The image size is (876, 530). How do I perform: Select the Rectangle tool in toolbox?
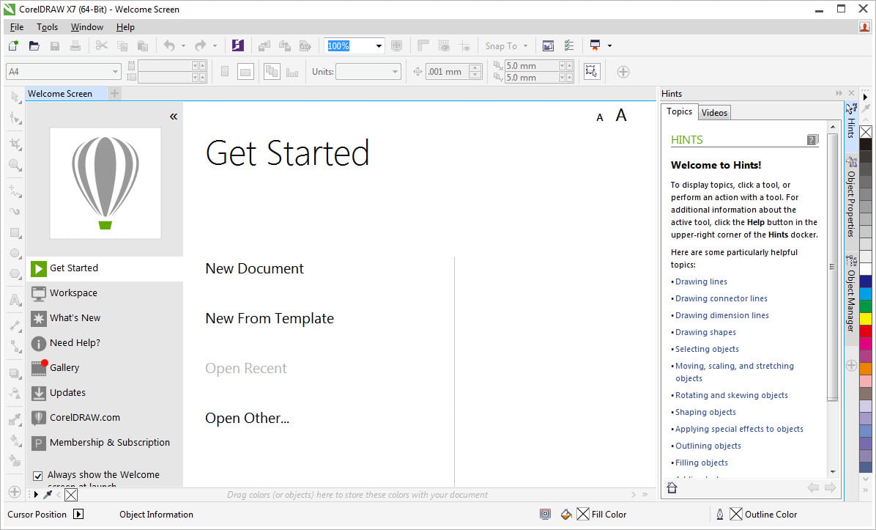point(15,232)
